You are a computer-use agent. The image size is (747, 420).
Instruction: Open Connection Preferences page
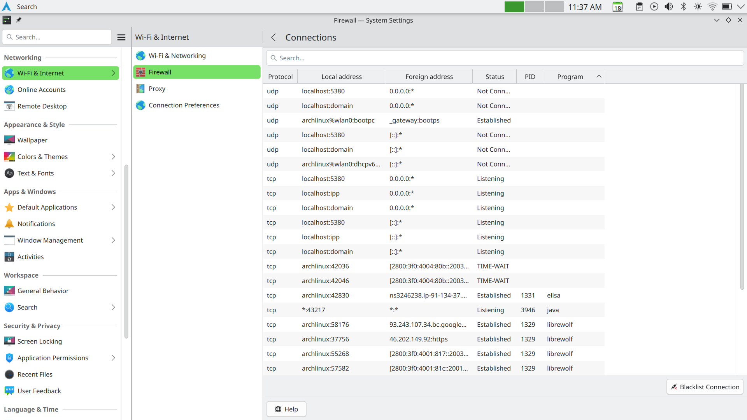(x=184, y=105)
